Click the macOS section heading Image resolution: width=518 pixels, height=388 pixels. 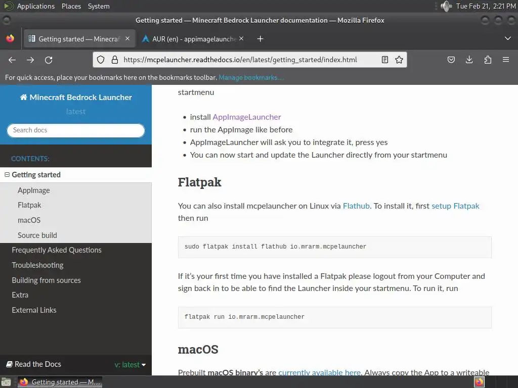(x=198, y=350)
